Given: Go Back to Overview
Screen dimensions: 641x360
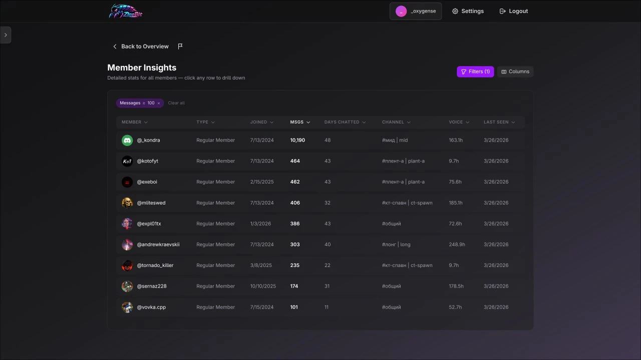Looking at the screenshot, I should pyautogui.click(x=141, y=46).
